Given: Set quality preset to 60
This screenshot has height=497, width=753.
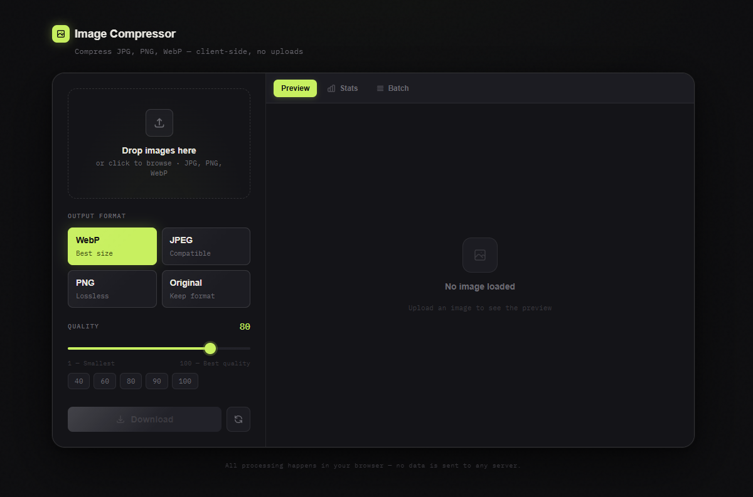Looking at the screenshot, I should point(105,381).
